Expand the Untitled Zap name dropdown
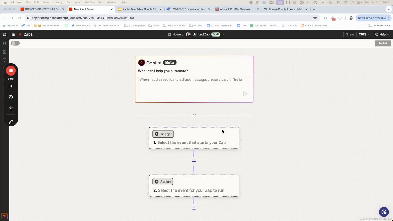The image size is (393, 221). coord(223,34)
